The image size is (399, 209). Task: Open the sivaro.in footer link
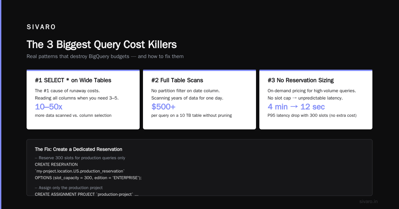368,201
